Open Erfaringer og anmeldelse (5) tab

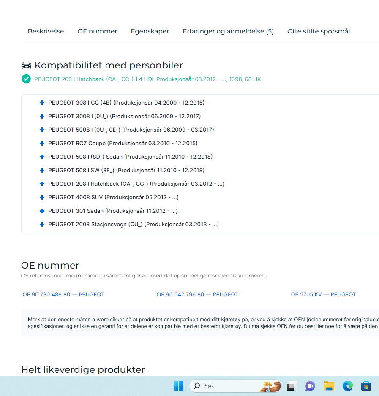click(228, 31)
